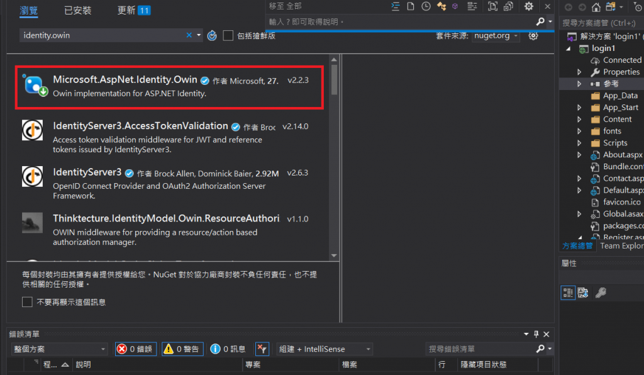
Task: Switch Properties panel to categorized view
Action: pyautogui.click(x=568, y=293)
